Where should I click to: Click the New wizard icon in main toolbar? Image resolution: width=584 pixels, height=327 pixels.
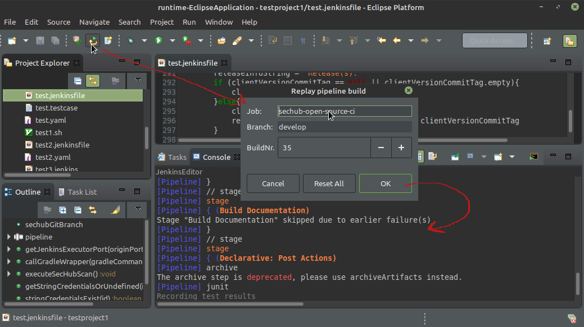pos(12,40)
